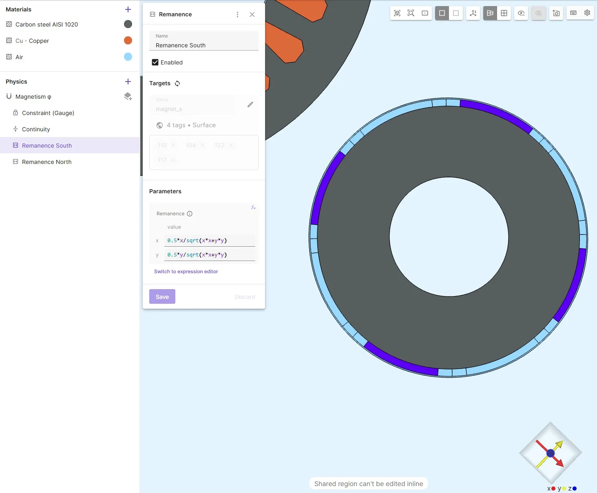Viewport: 597px width, 493px height.
Task: Click the fit view to model icon
Action: 397,13
